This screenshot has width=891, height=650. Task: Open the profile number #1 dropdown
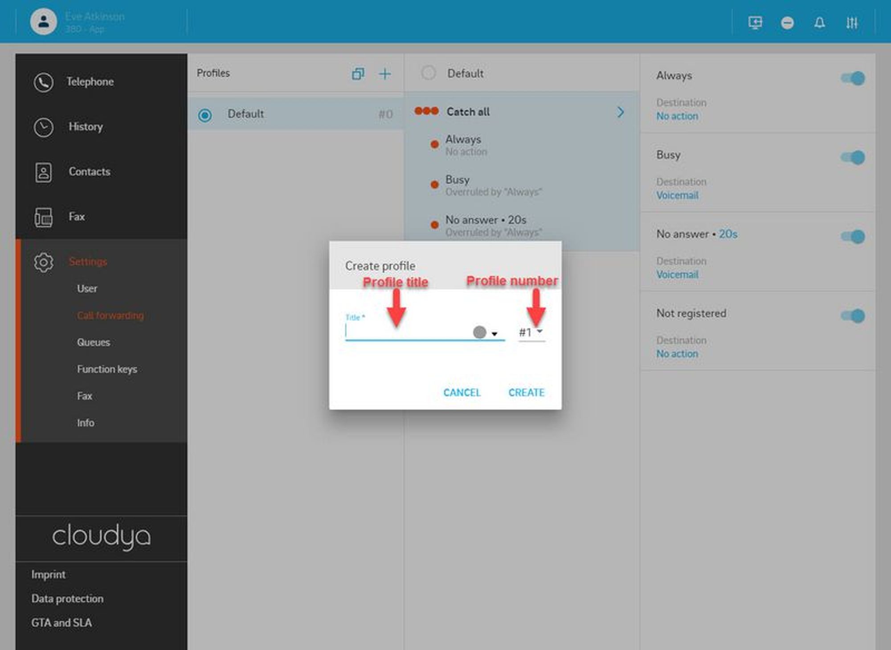(531, 332)
